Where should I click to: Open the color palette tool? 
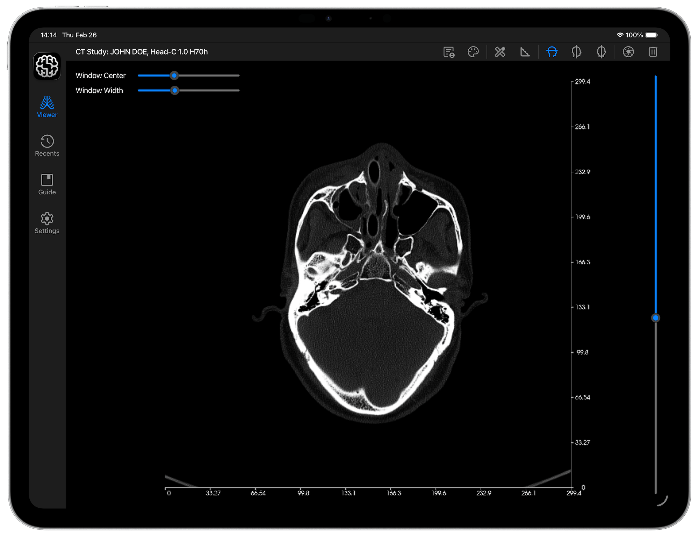coord(474,52)
